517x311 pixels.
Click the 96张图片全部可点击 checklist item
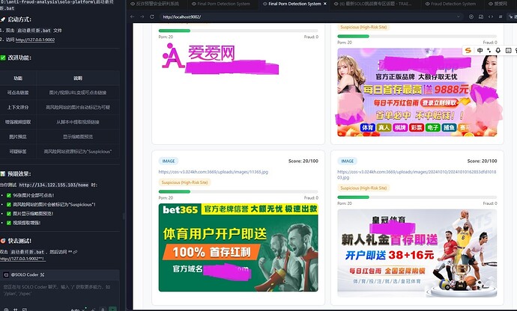33,195
